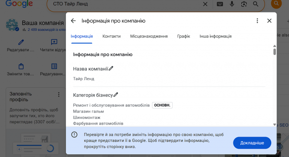The height and width of the screenshot is (157, 289).
Task: Select the company name text Тайр Ленд
Action: coord(84,79)
